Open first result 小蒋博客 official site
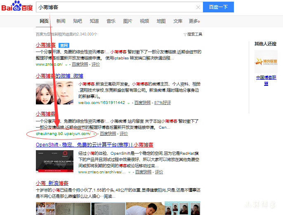The width and height of the screenshot is (283, 215). pyautogui.click(x=46, y=45)
